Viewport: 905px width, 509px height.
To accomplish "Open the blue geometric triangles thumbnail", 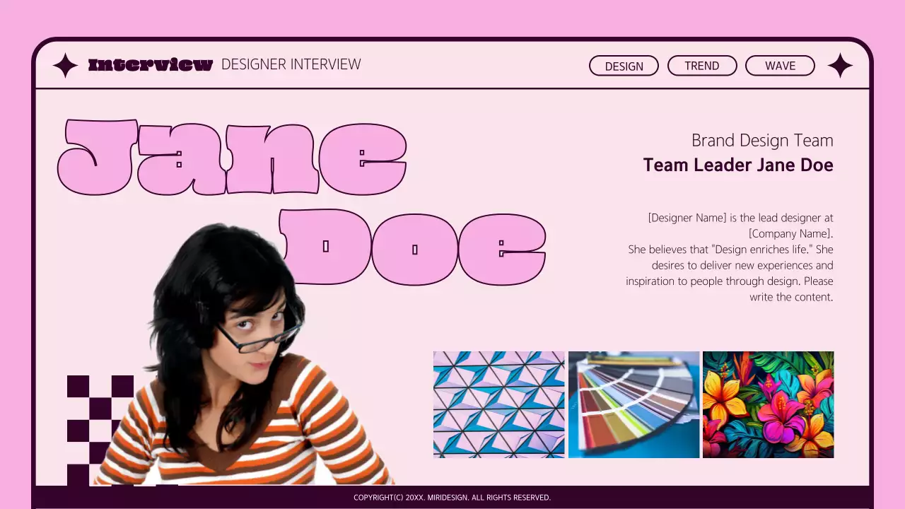I will (x=498, y=404).
